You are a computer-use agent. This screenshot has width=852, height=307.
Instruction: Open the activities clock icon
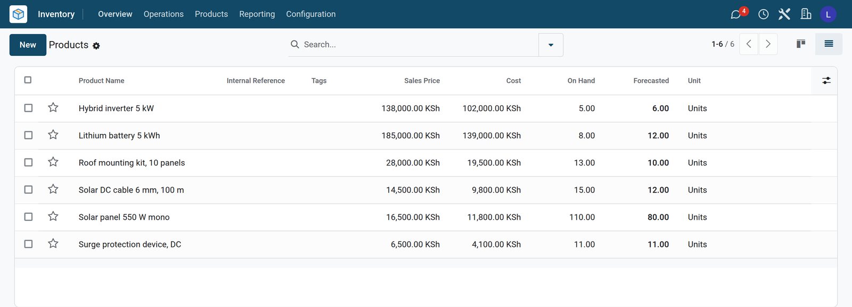coord(763,14)
